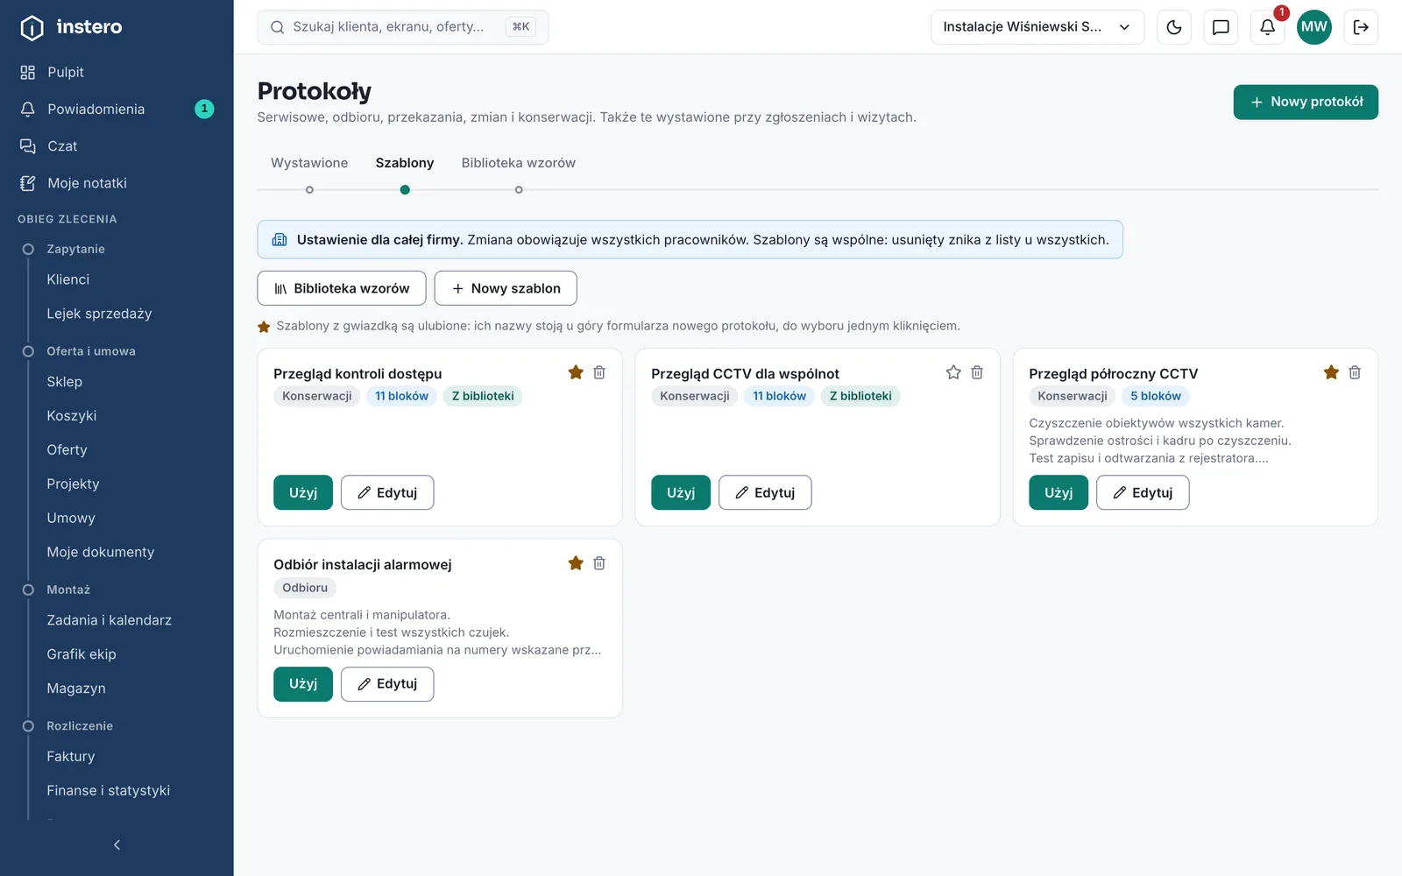Select the Szablony tab
1402x876 pixels.
[405, 163]
